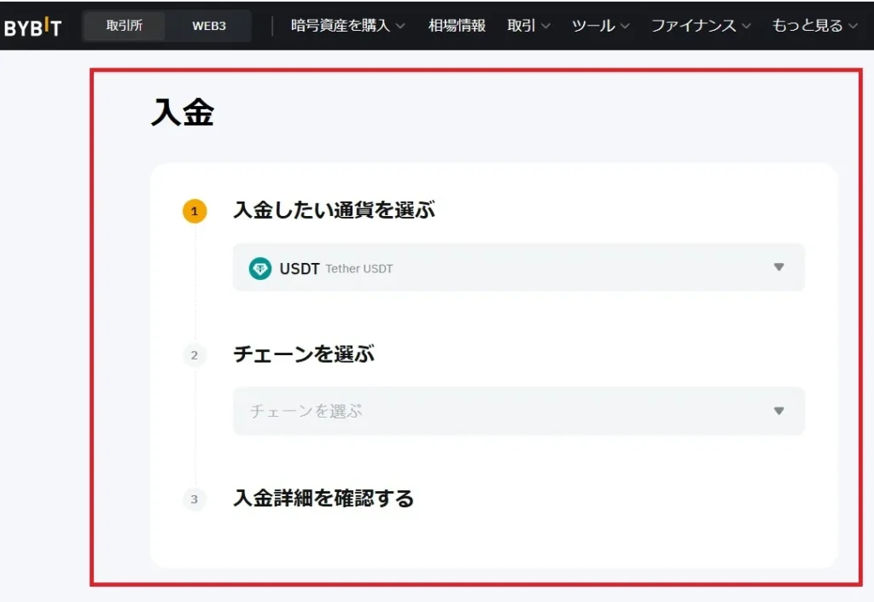The height and width of the screenshot is (602, 874).
Task: Expand the もっと見る menu
Action: pos(814,26)
